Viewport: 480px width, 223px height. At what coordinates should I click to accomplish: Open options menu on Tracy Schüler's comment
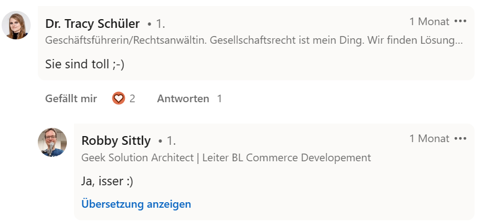(460, 21)
